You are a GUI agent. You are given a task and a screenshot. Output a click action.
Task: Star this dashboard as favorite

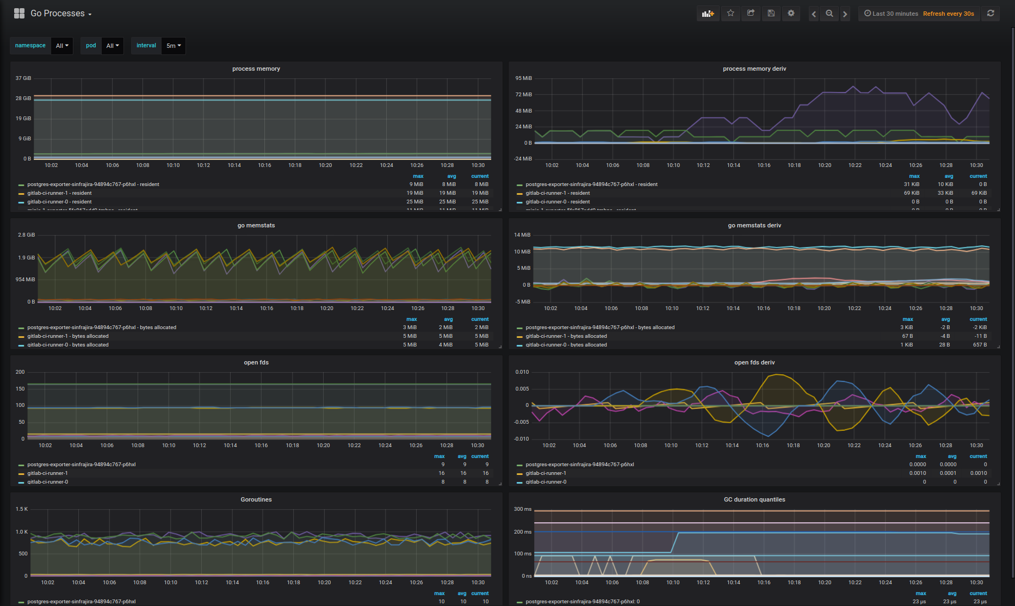coord(731,14)
